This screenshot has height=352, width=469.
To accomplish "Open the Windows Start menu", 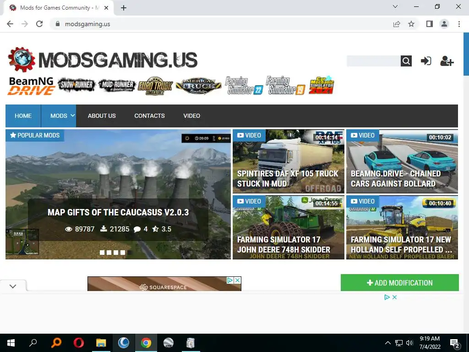I will click(x=11, y=343).
